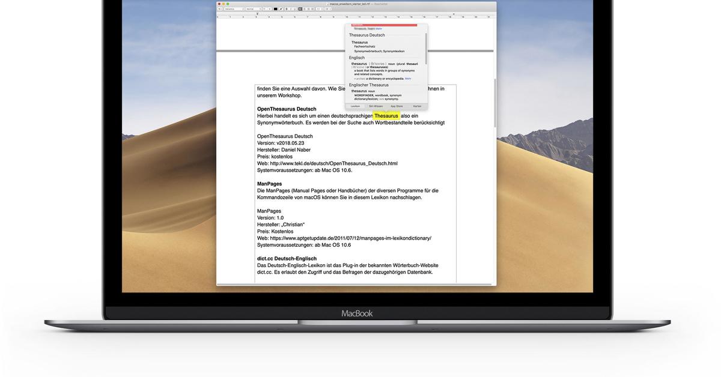Click the dict.cc Deutsch-Englisch bold heading
The image size is (721, 377).
click(287, 259)
